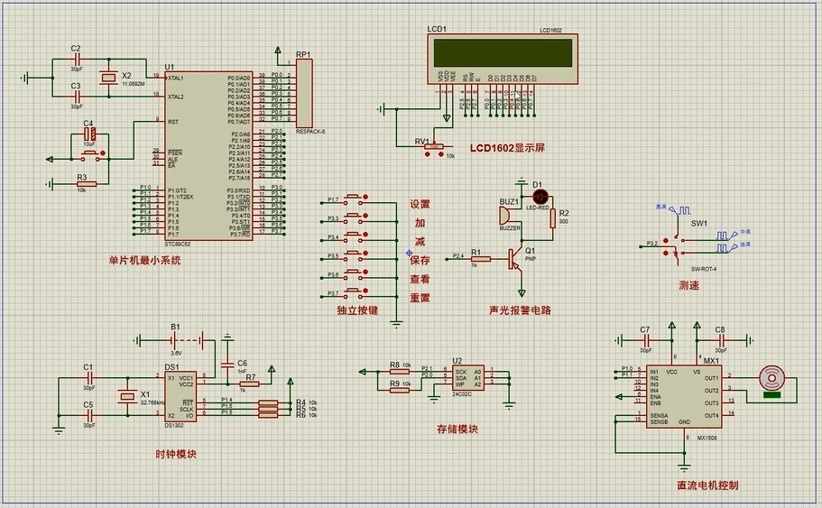Adjust the RV1 10k potentiometer
The width and height of the screenshot is (822, 508).
click(x=434, y=146)
